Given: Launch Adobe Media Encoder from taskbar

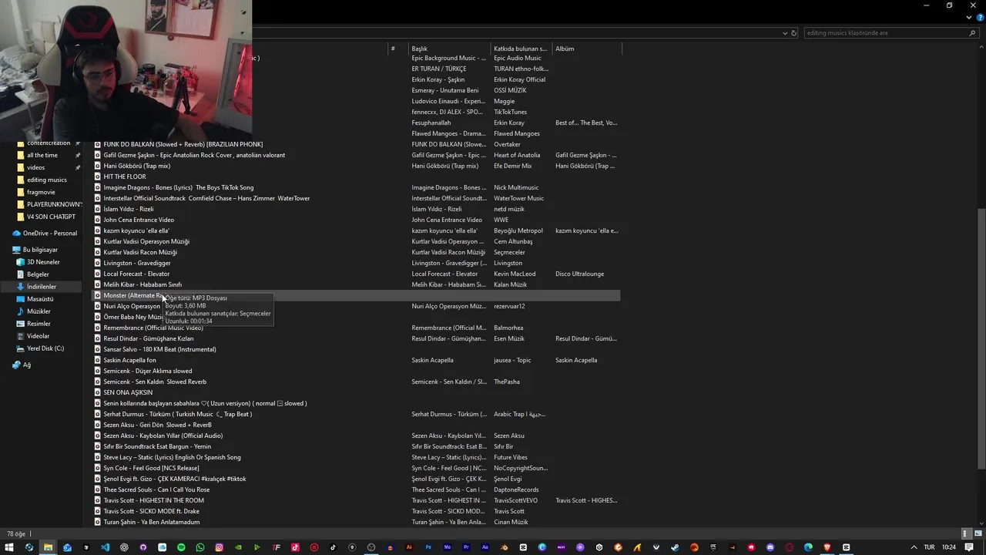Looking at the screenshot, I should 448,547.
